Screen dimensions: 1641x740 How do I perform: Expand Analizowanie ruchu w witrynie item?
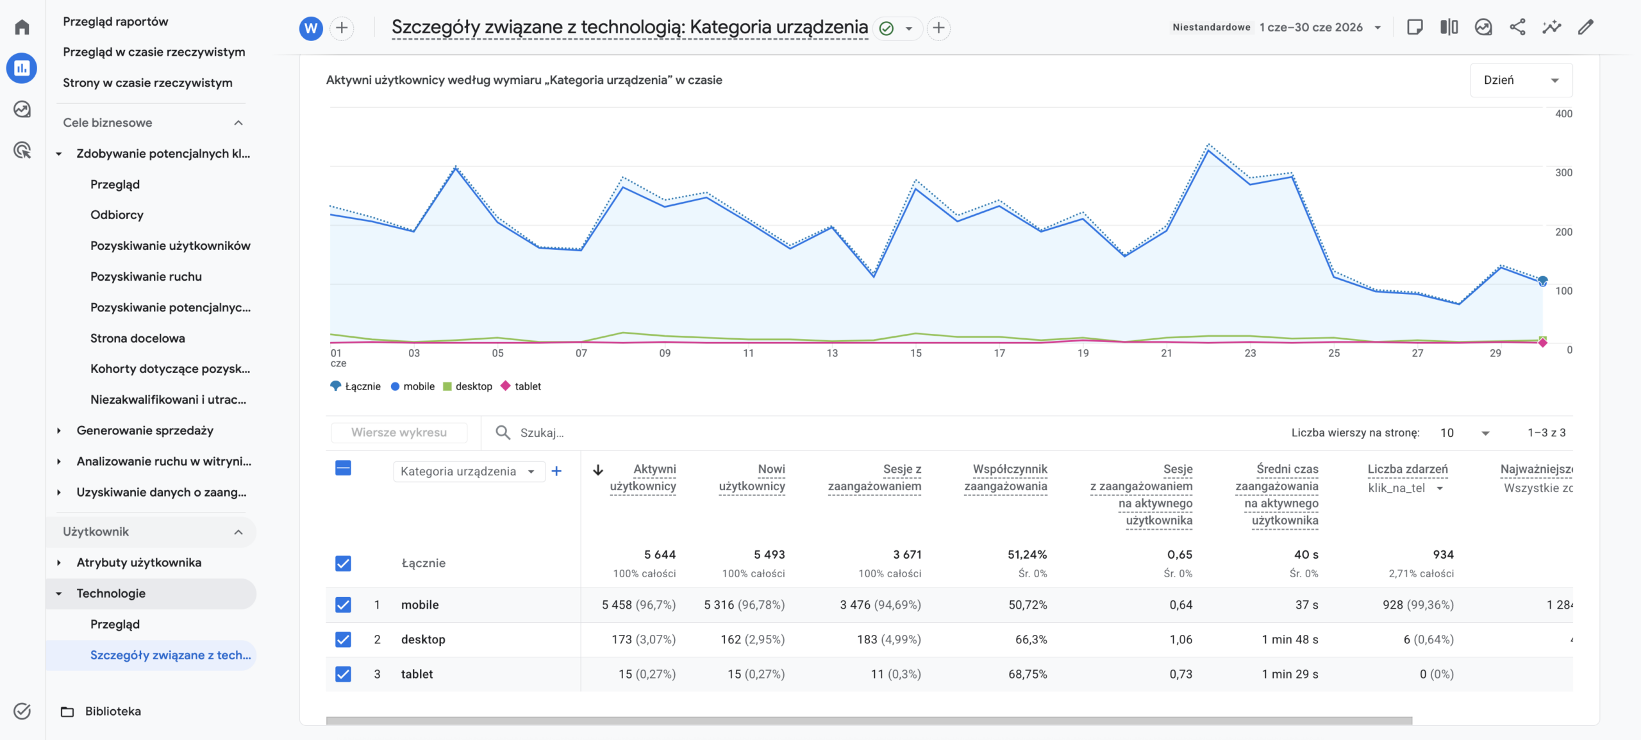[x=59, y=462]
